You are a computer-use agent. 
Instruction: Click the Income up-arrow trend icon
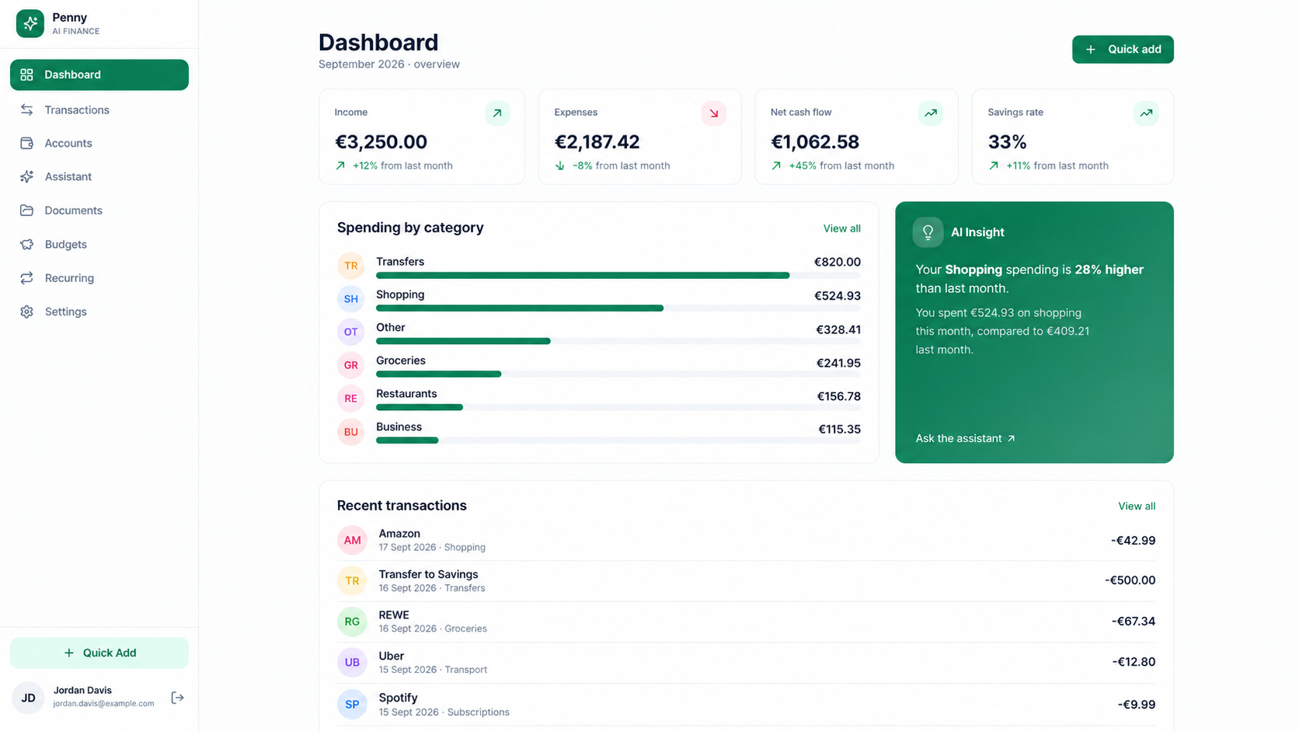point(497,113)
